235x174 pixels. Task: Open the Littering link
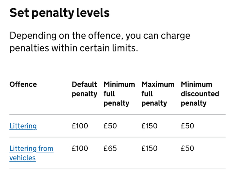point(23,126)
